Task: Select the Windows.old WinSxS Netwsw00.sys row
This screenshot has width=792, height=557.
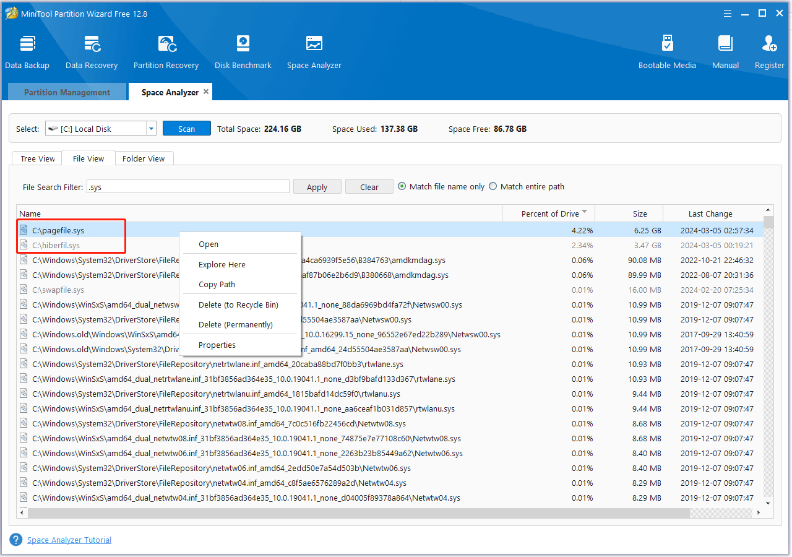Action: (390, 334)
